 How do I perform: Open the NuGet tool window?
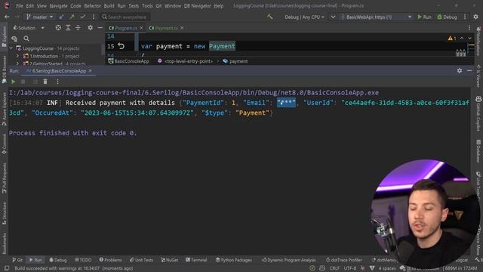click(169, 260)
